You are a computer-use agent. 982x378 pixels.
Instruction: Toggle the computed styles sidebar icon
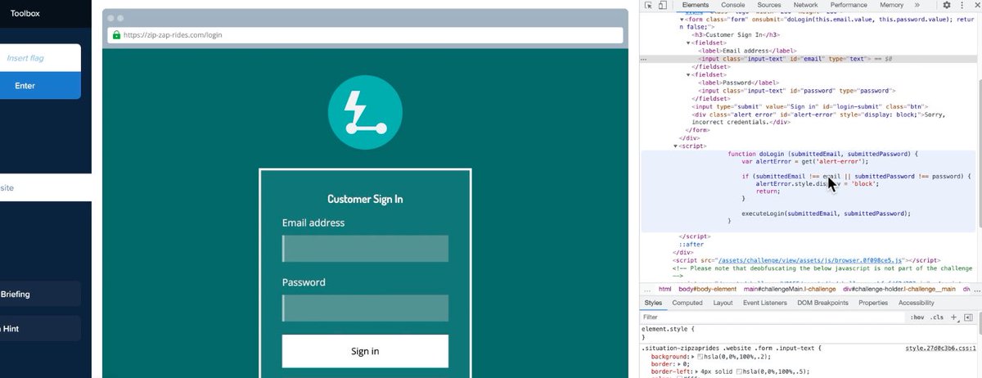click(x=968, y=317)
